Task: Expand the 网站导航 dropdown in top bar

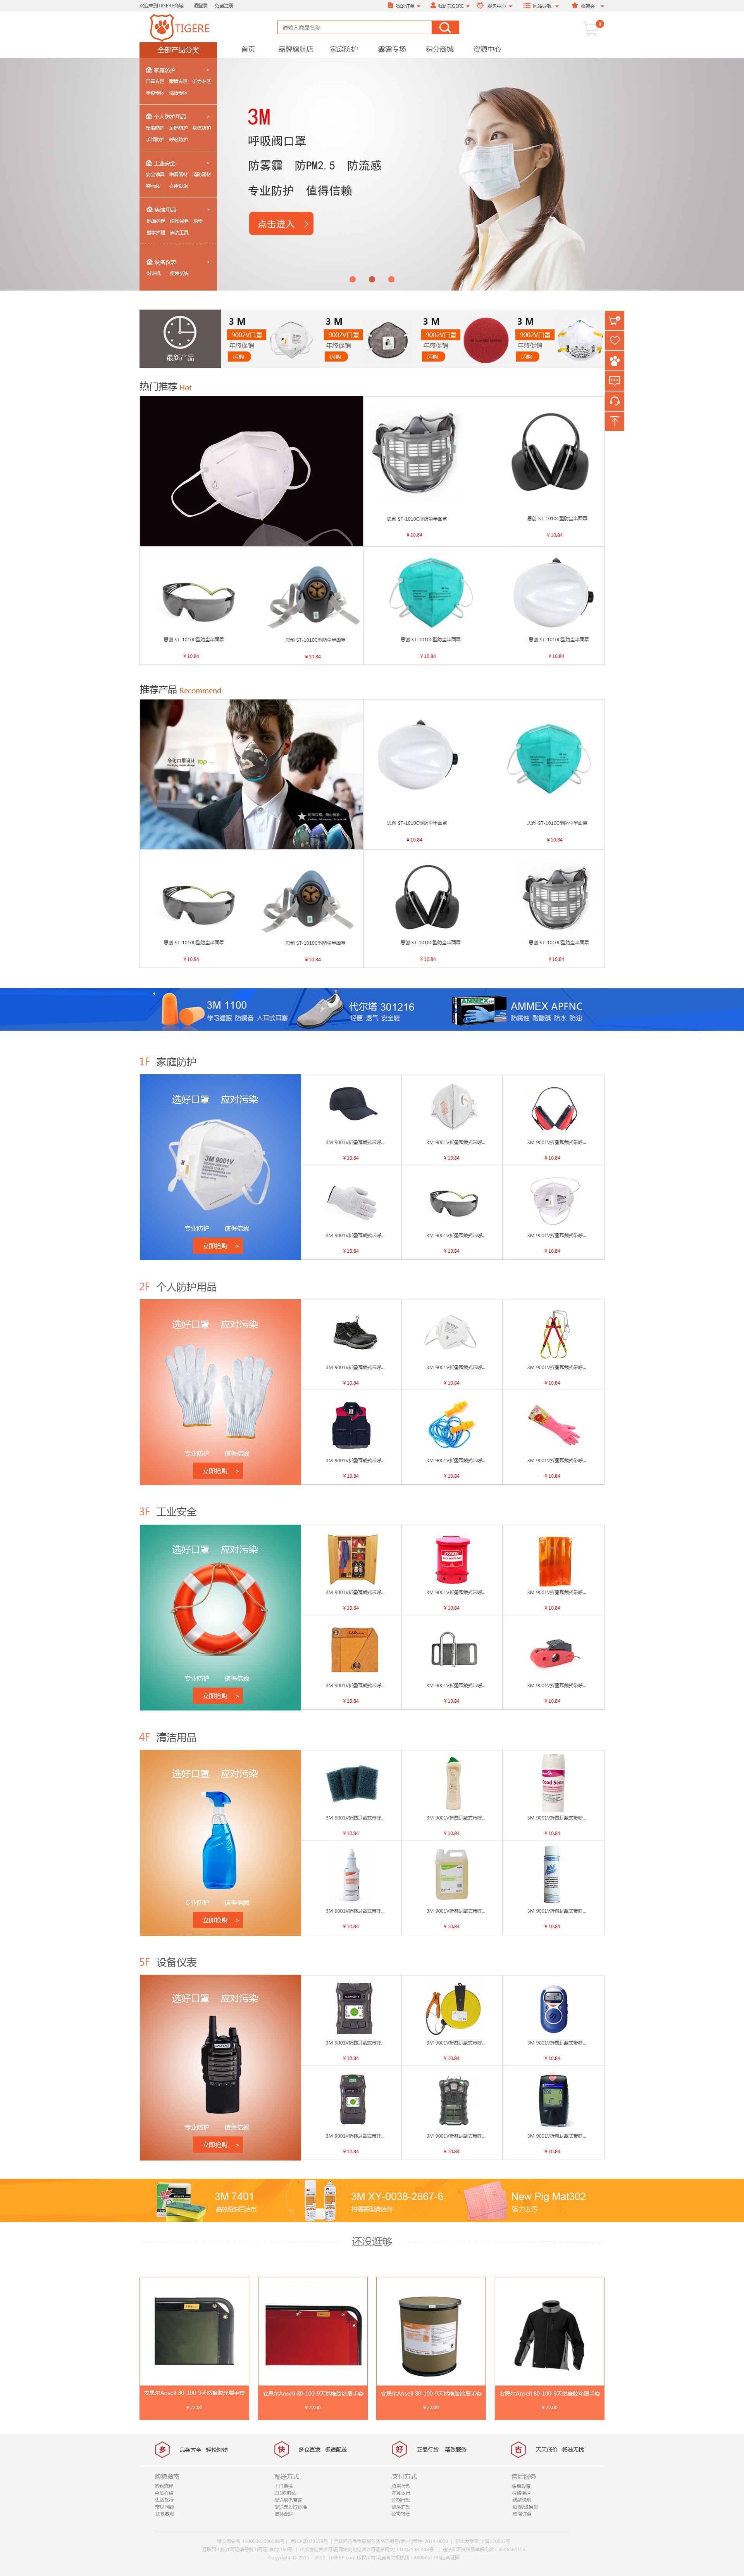Action: [540, 6]
